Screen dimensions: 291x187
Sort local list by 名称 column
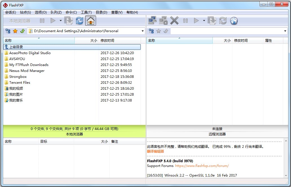pos(39,41)
